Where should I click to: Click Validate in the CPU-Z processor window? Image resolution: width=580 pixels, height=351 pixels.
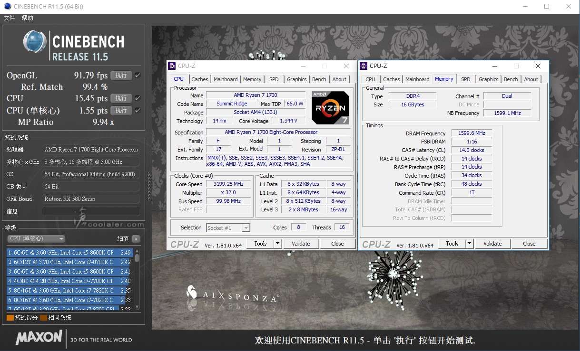[x=301, y=244]
